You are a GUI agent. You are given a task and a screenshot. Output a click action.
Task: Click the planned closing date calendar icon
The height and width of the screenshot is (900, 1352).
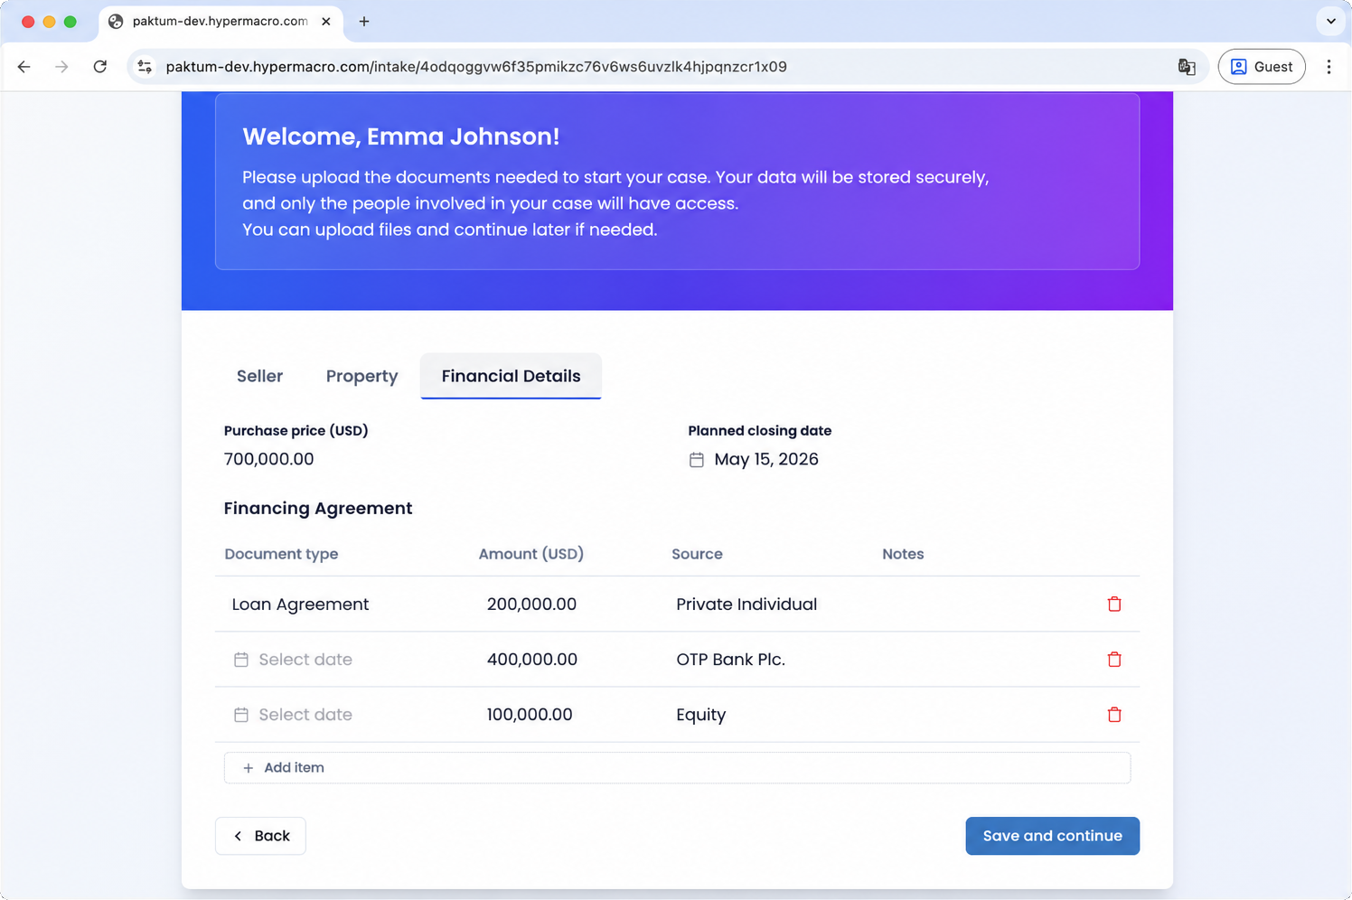pyautogui.click(x=697, y=460)
